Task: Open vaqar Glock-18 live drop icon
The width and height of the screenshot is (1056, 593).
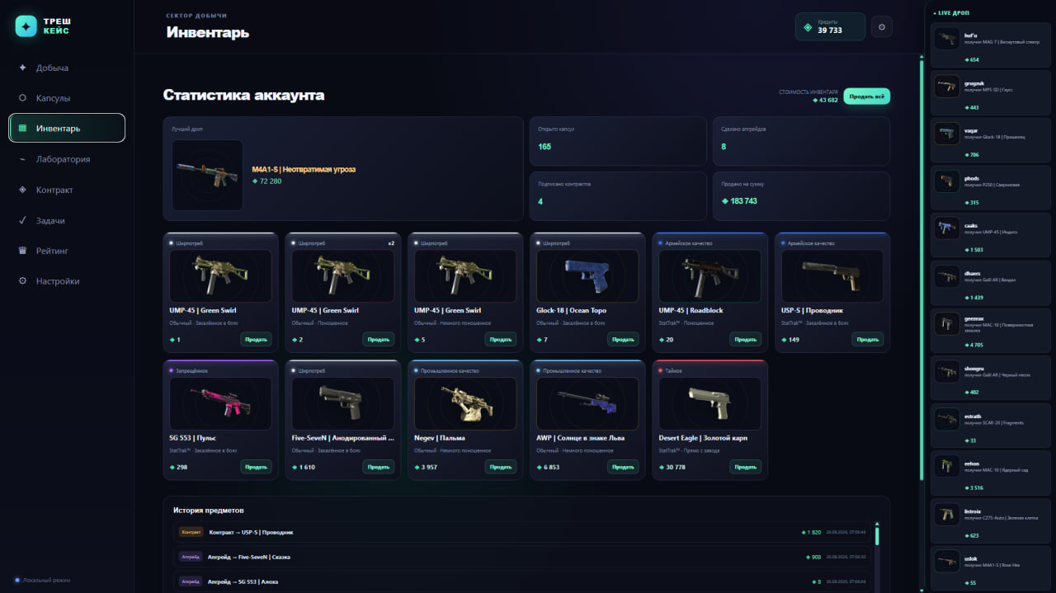Action: (x=946, y=134)
